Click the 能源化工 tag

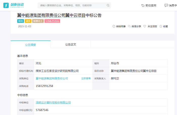tap(38, 21)
